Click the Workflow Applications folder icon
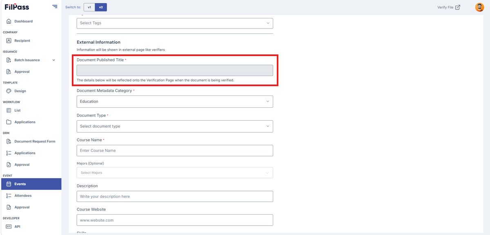This screenshot has width=490, height=235. click(9, 122)
